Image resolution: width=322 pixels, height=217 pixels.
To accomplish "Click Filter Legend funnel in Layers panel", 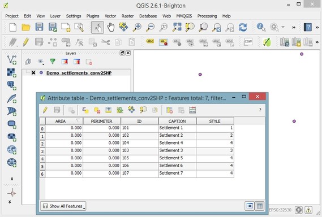I will [x=53, y=62].
